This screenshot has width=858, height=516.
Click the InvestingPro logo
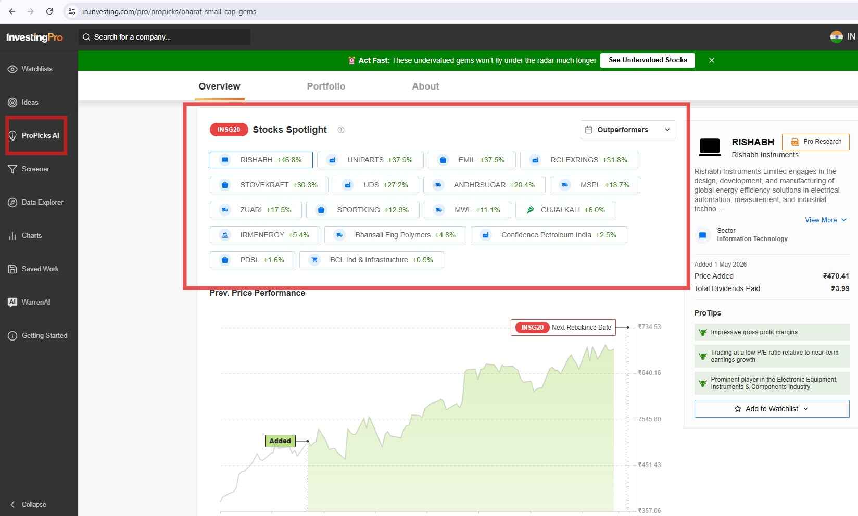coord(34,37)
